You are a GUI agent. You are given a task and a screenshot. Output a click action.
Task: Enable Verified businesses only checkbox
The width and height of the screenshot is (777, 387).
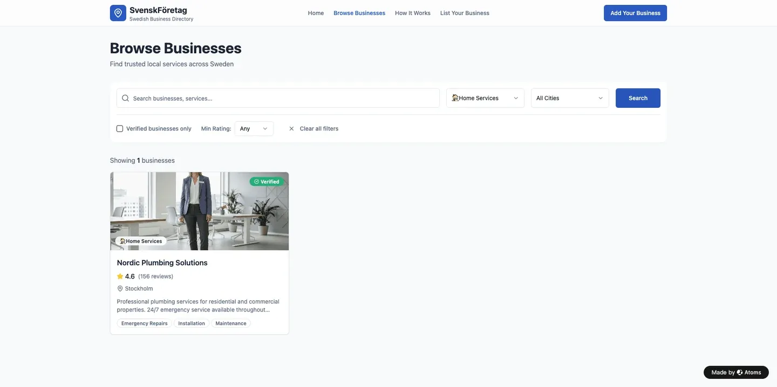120,129
